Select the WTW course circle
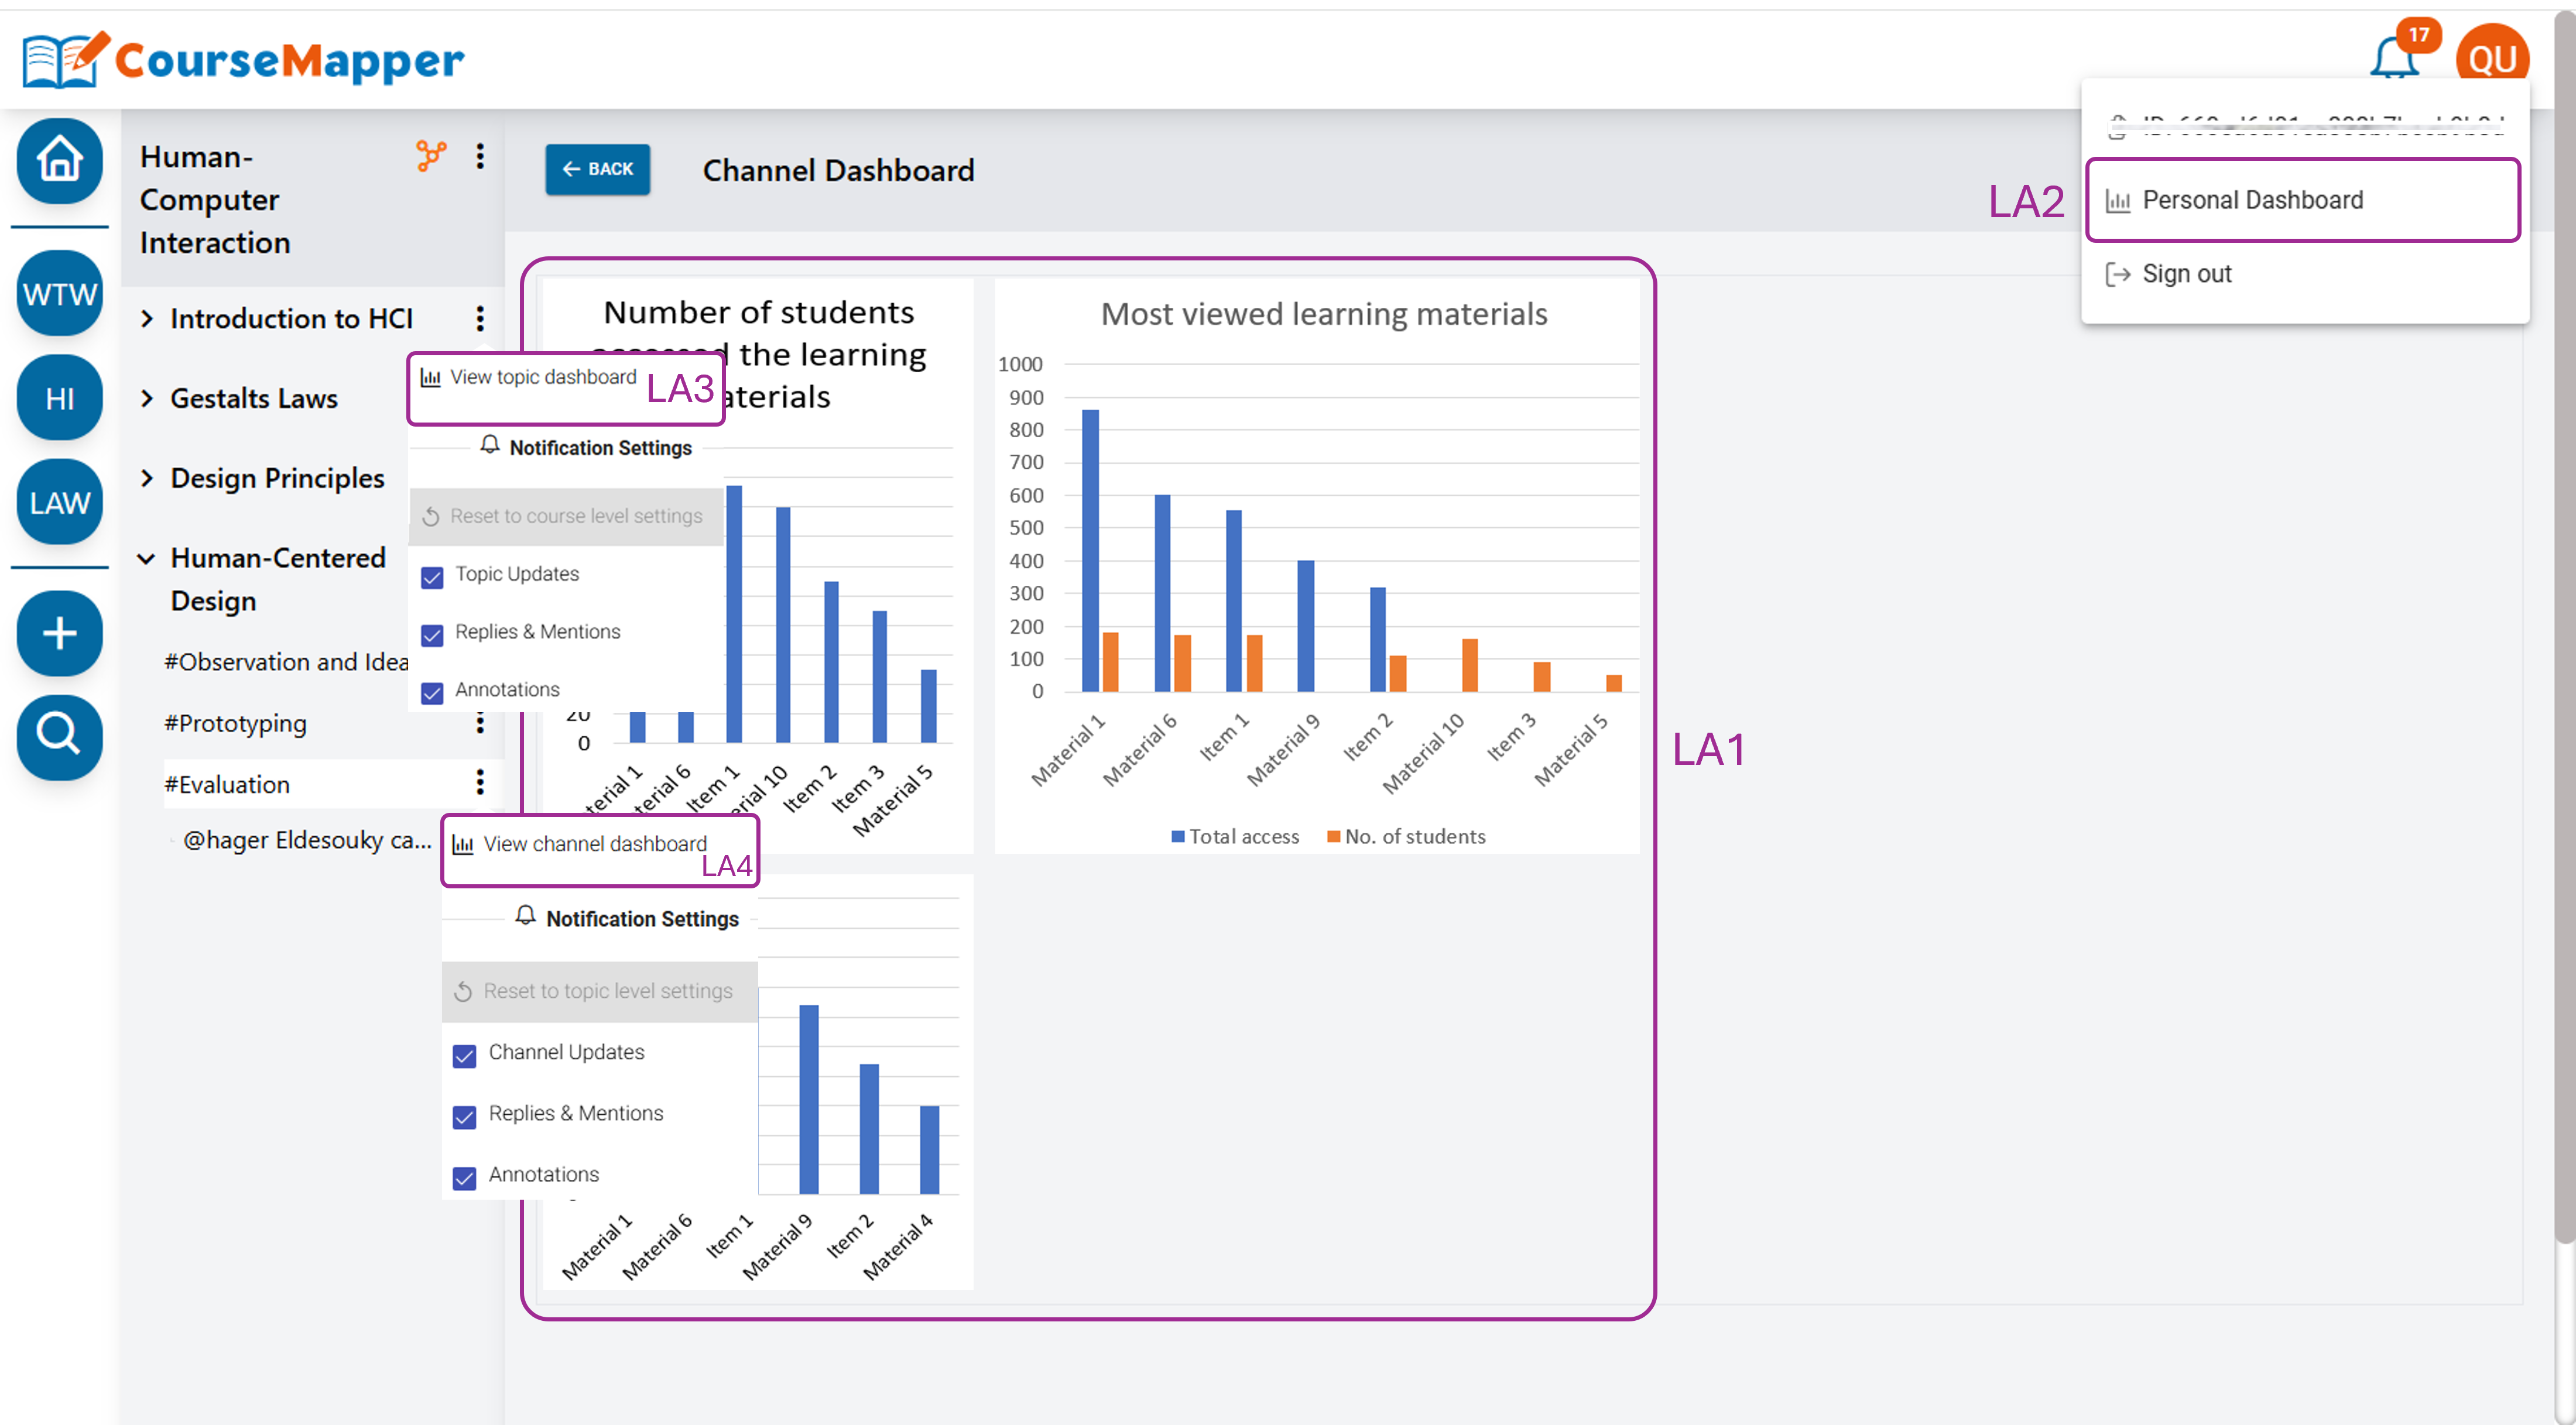 pos(59,294)
